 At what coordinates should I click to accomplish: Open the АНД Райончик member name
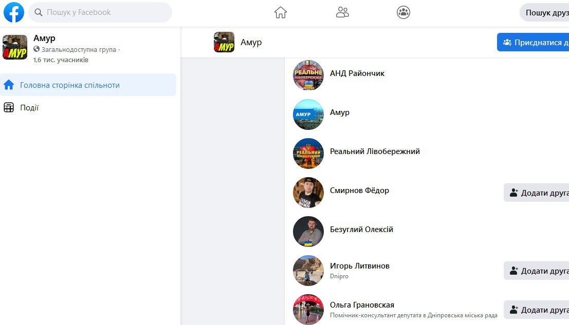(x=357, y=73)
